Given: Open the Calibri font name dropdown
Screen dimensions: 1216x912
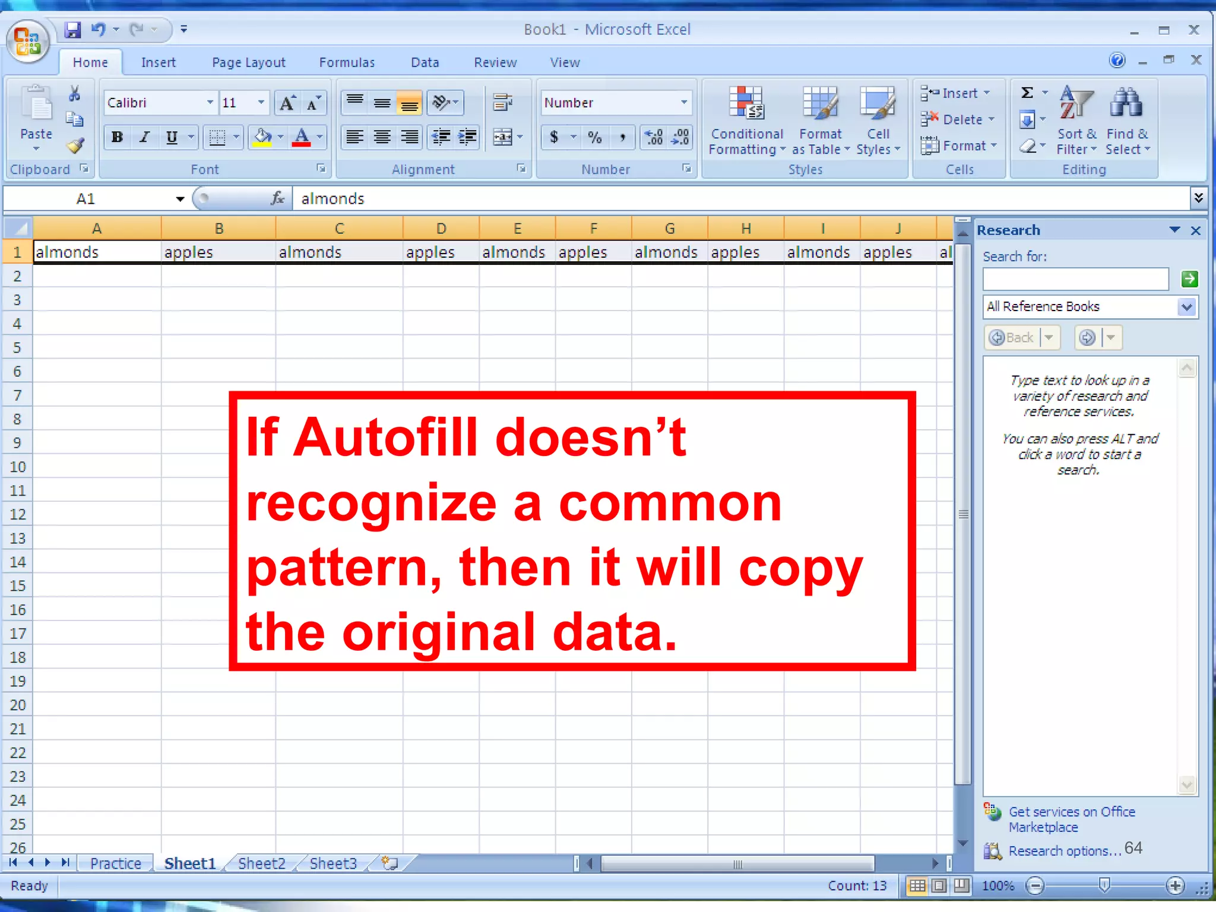Looking at the screenshot, I should pos(210,103).
